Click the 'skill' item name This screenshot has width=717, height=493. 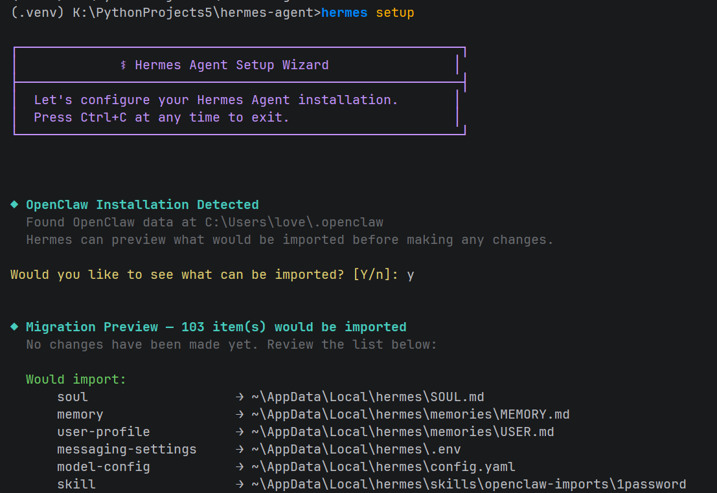pos(76,484)
